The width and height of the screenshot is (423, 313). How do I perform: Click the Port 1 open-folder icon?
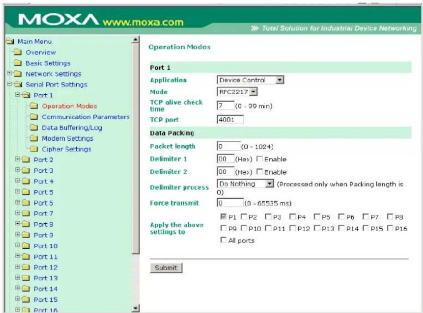point(26,95)
